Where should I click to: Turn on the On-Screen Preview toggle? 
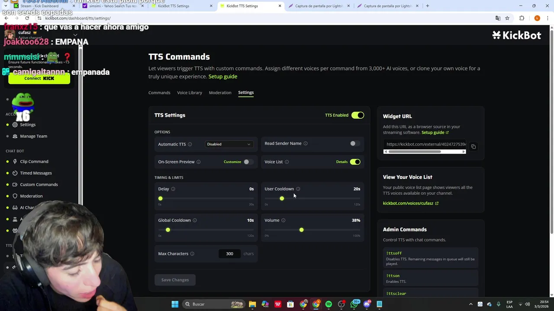(248, 162)
